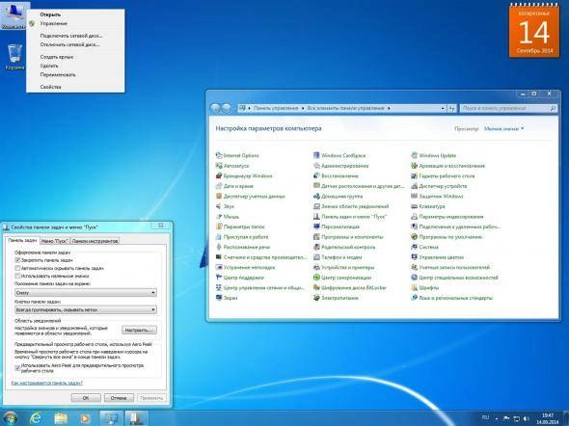Open 'Учетные записи пользователей' item
The height and width of the screenshot is (426, 569).
click(450, 267)
